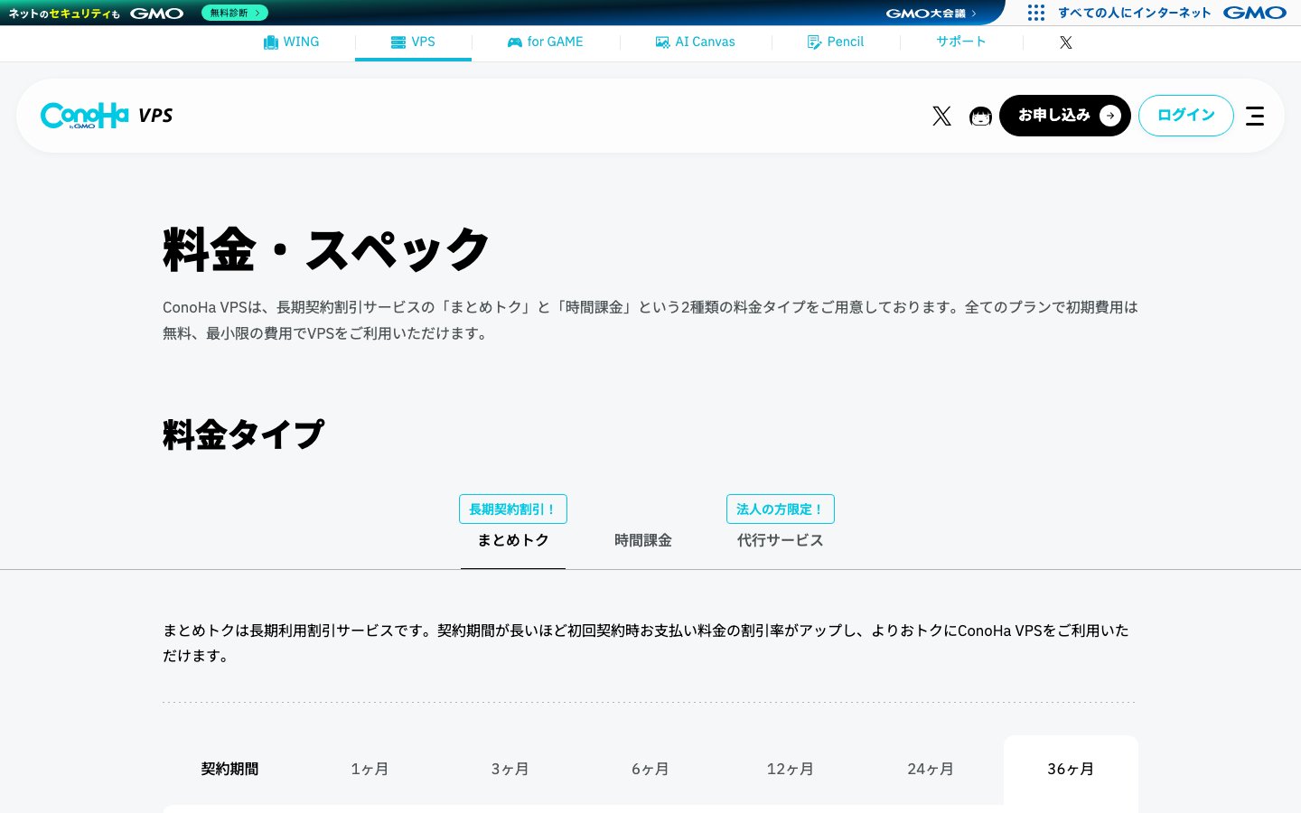The width and height of the screenshot is (1301, 813).
Task: Click the ConoHa VPS logo
Action: (107, 116)
